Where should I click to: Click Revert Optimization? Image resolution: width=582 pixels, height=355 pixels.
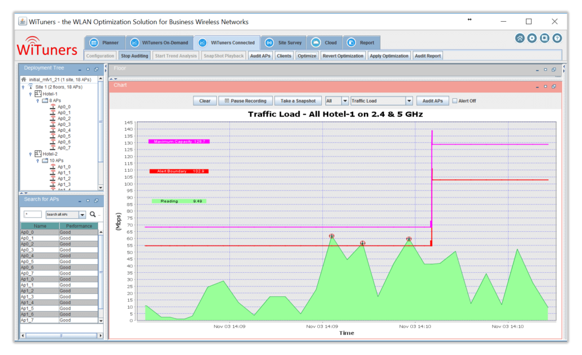(x=342, y=56)
